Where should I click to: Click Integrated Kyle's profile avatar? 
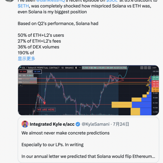click(x=25, y=124)
